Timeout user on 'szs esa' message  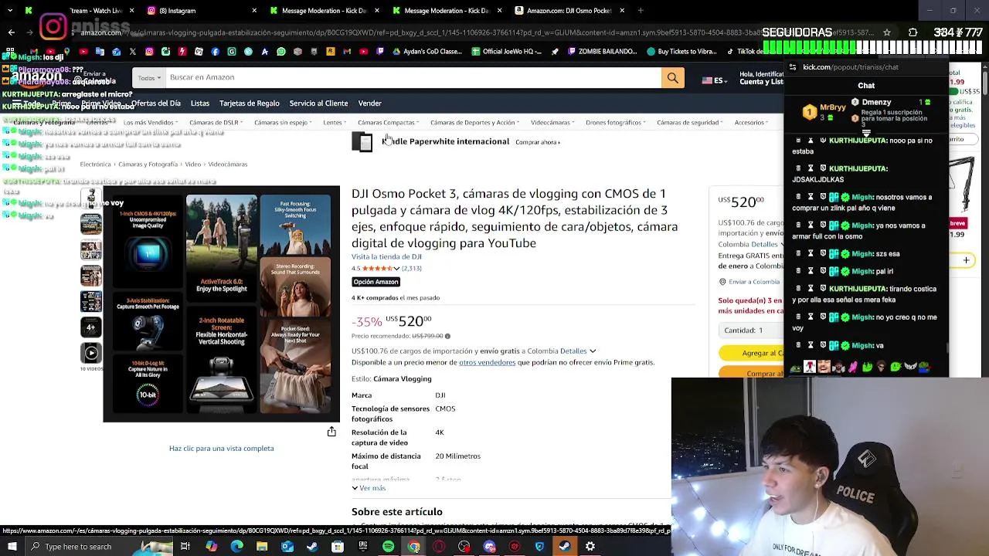(x=811, y=253)
